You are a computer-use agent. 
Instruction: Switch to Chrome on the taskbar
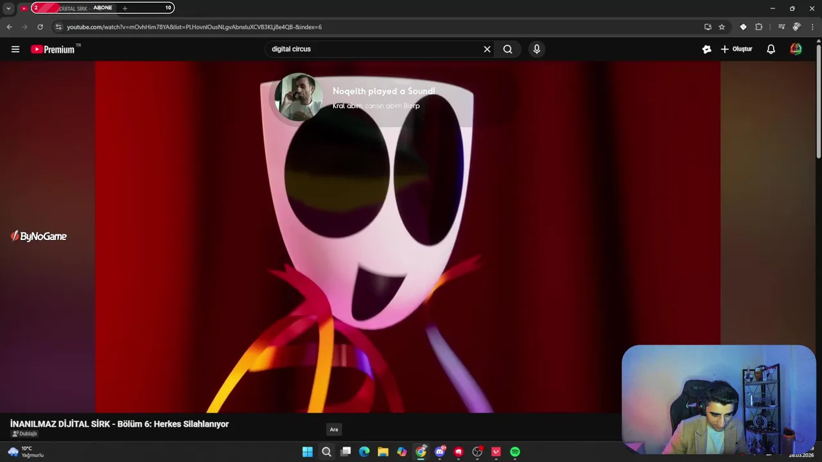pos(421,452)
